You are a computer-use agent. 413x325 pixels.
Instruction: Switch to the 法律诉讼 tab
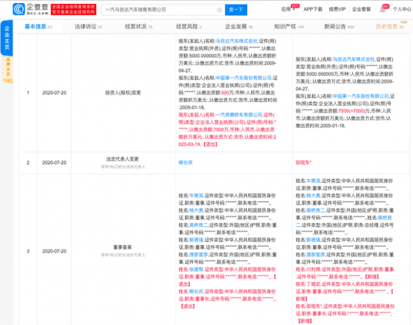(88, 26)
